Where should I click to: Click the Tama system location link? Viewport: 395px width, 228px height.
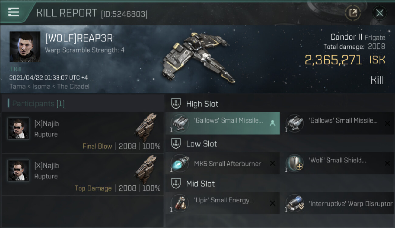click(x=17, y=86)
